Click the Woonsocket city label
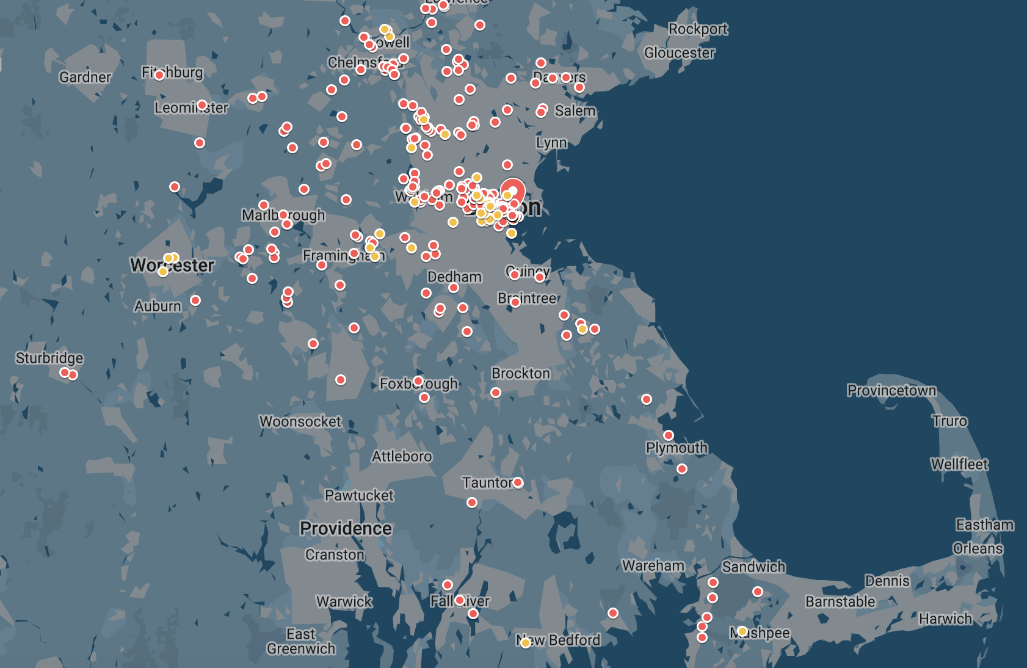This screenshot has width=1027, height=668. (x=300, y=422)
